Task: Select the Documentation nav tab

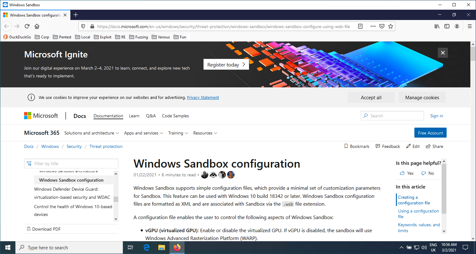Action: pyautogui.click(x=108, y=116)
